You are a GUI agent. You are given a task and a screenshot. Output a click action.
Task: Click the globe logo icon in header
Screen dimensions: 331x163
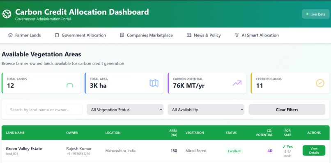(x=7, y=14)
